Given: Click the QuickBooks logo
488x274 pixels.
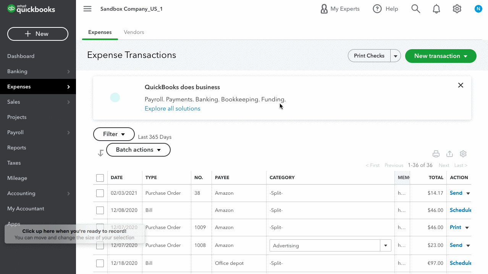Looking at the screenshot, I should click(31, 9).
